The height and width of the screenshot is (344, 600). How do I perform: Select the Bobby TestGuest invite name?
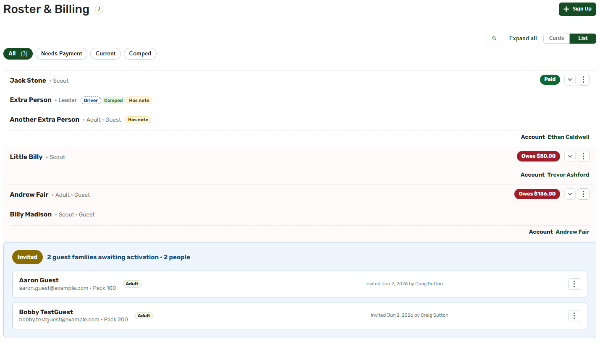click(x=46, y=312)
